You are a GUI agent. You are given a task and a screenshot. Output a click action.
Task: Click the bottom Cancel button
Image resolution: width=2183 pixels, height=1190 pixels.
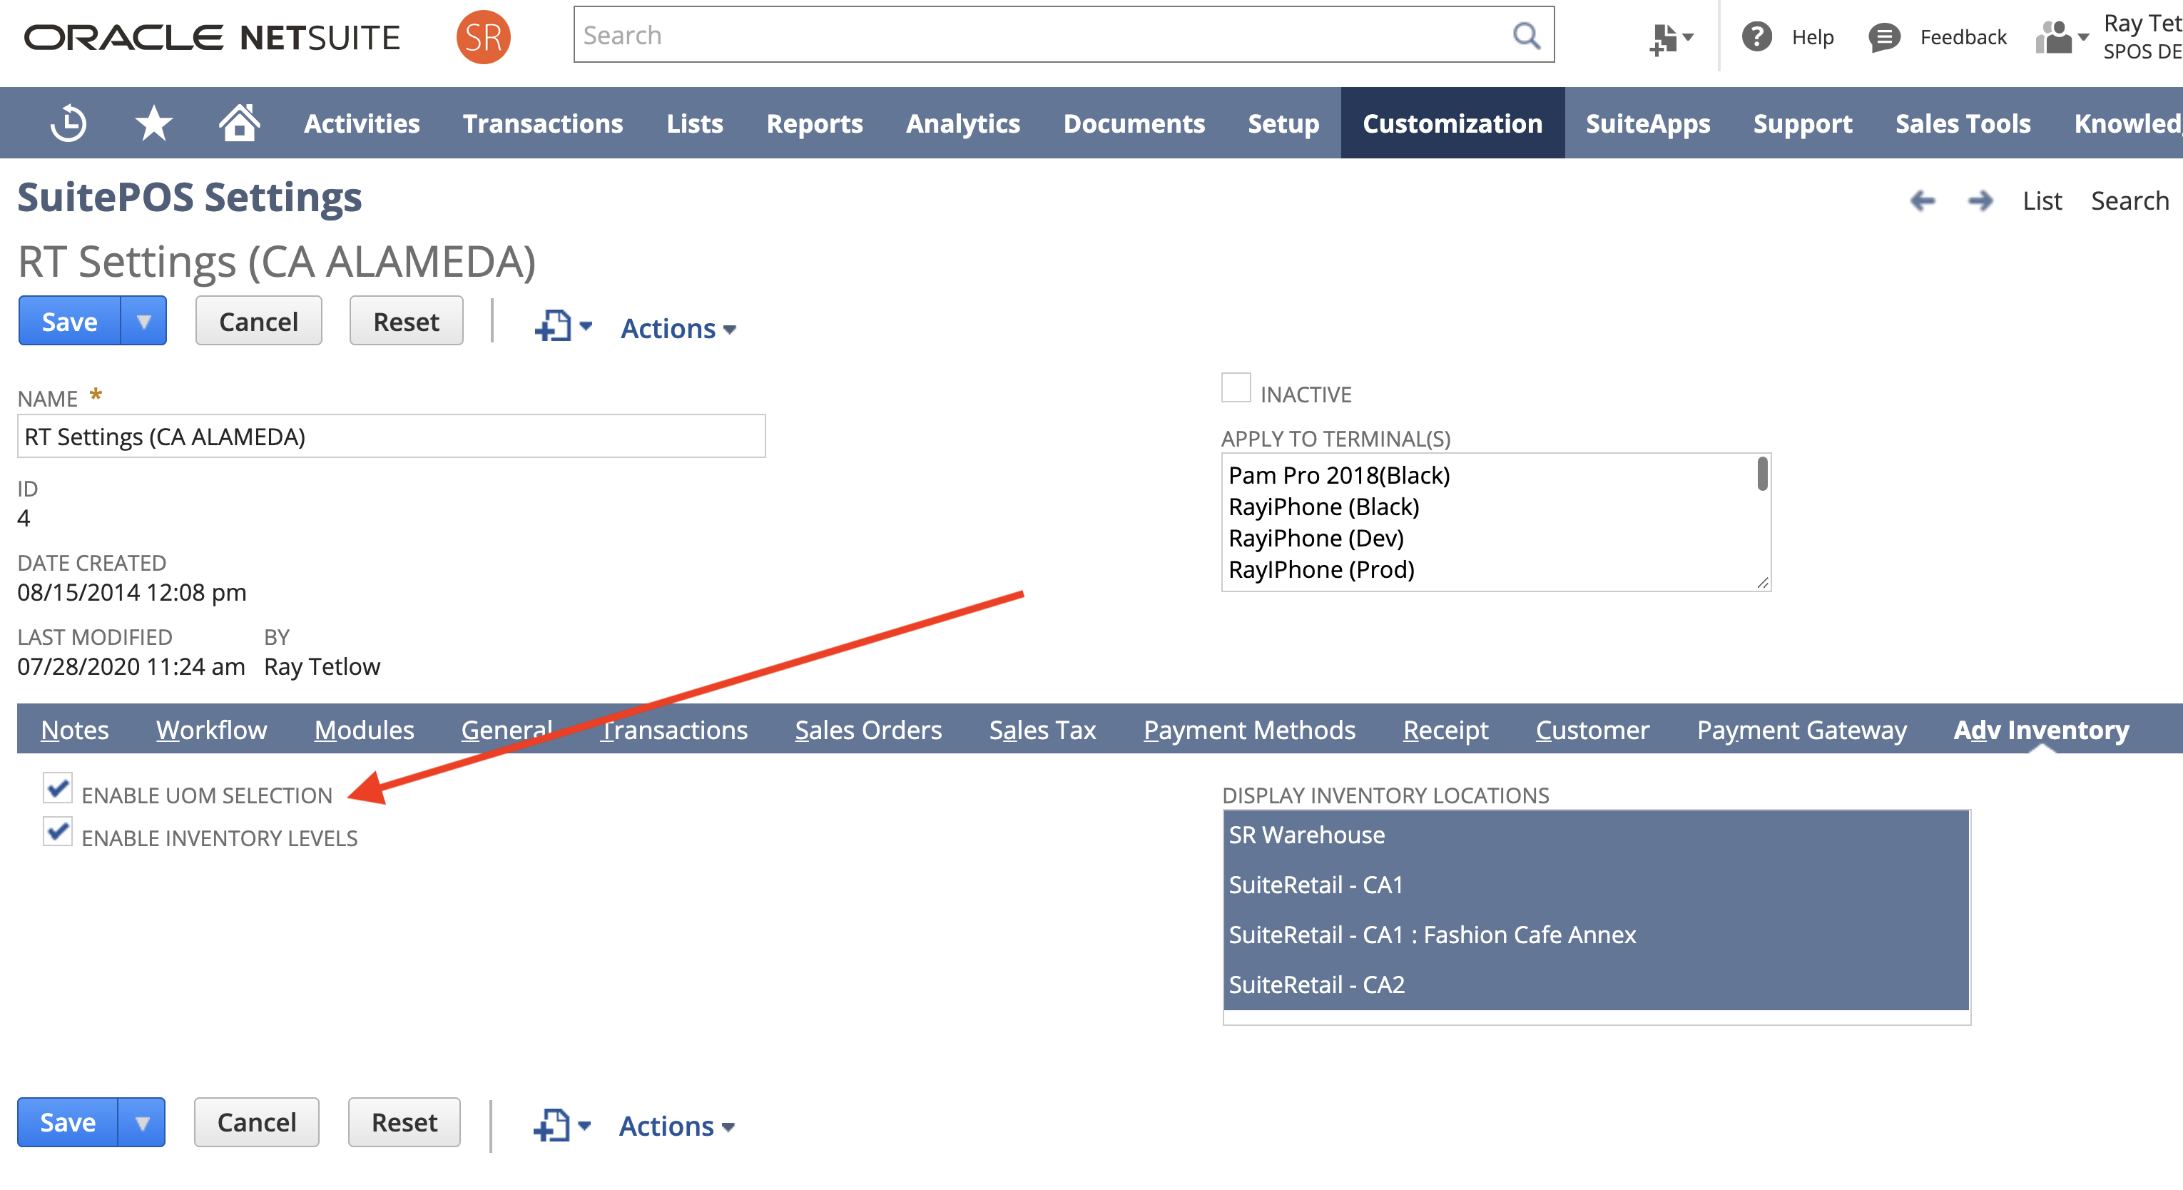256,1122
